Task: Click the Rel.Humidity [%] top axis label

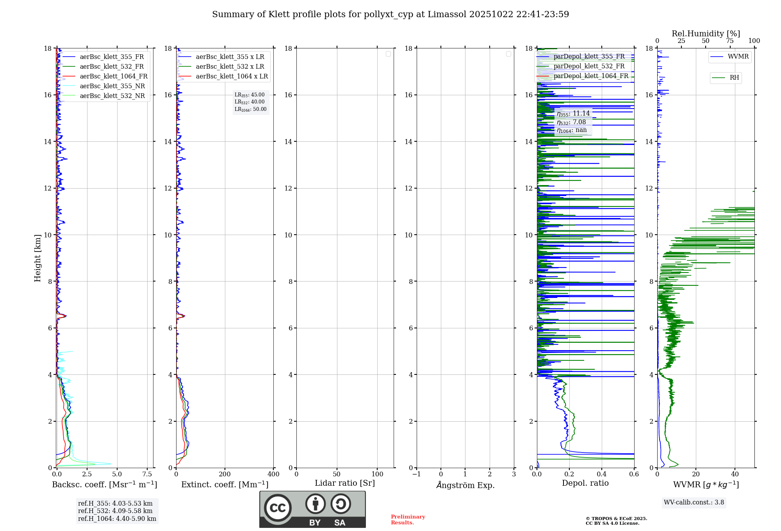Action: [705, 34]
